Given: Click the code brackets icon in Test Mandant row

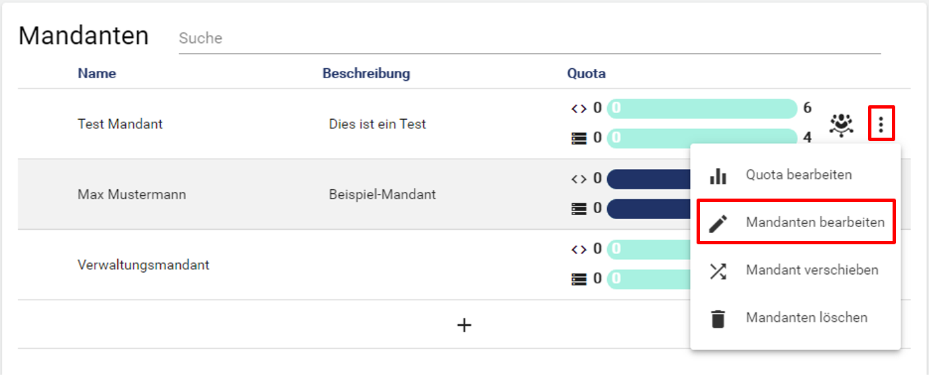Looking at the screenshot, I should point(579,109).
